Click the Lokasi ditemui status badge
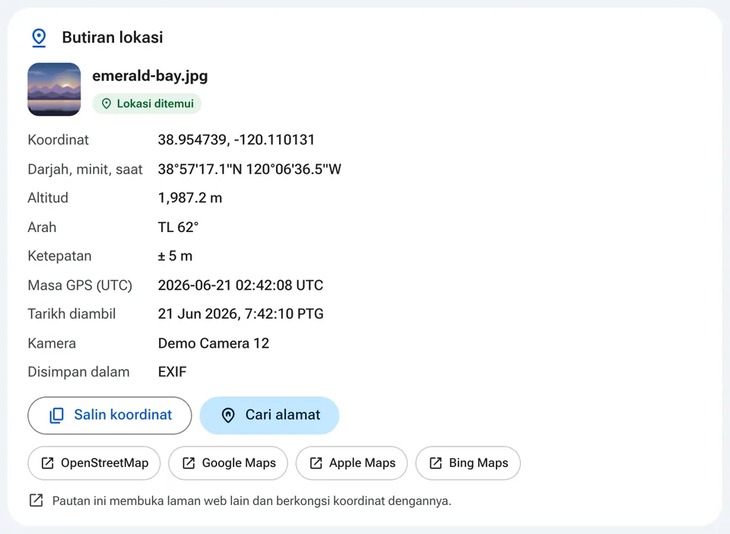This screenshot has width=730, height=534. (x=147, y=103)
